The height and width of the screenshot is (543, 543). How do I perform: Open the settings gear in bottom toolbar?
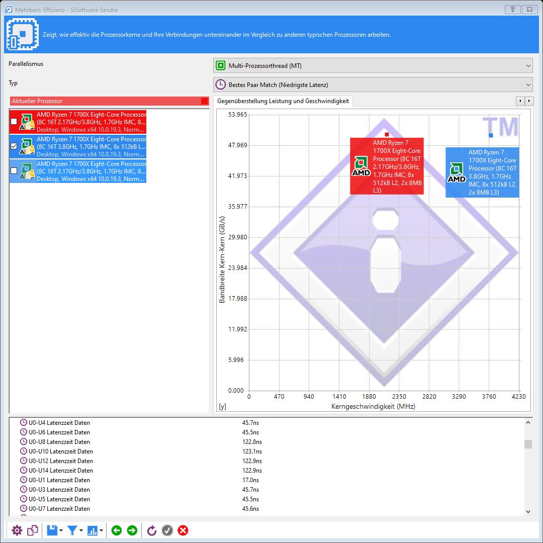pyautogui.click(x=17, y=530)
